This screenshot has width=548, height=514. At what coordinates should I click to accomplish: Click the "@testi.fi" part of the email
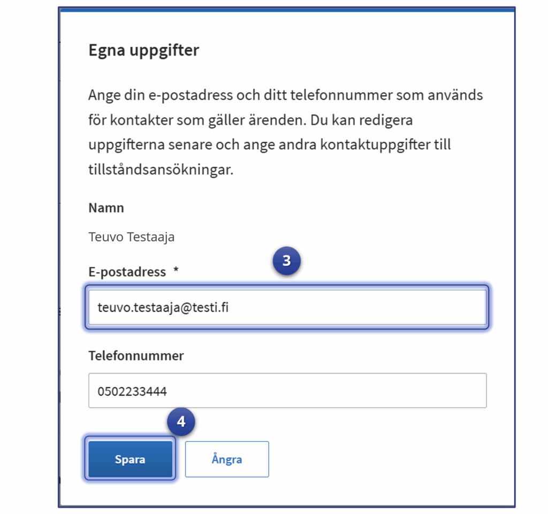(x=210, y=308)
